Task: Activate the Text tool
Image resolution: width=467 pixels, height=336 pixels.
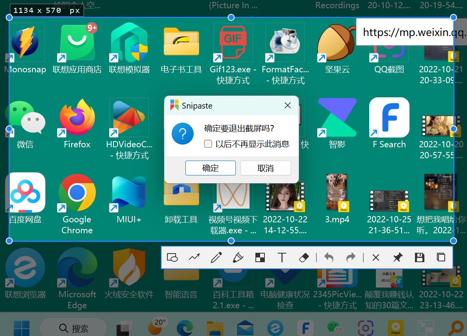Action: click(x=282, y=257)
